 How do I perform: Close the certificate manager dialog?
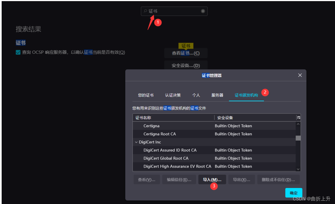click(300, 75)
